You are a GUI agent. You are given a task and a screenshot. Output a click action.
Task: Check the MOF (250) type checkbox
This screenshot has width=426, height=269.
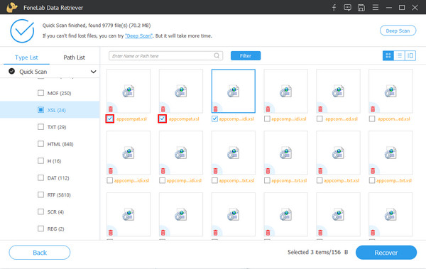40,93
